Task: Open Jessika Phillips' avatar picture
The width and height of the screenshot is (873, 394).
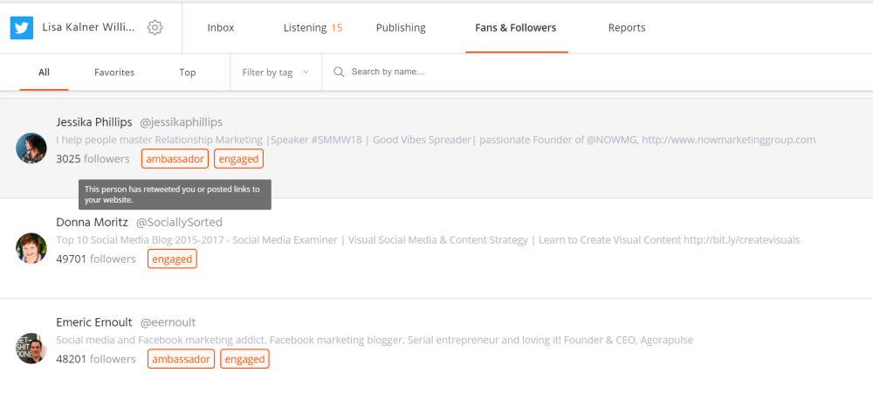Action: 31,148
